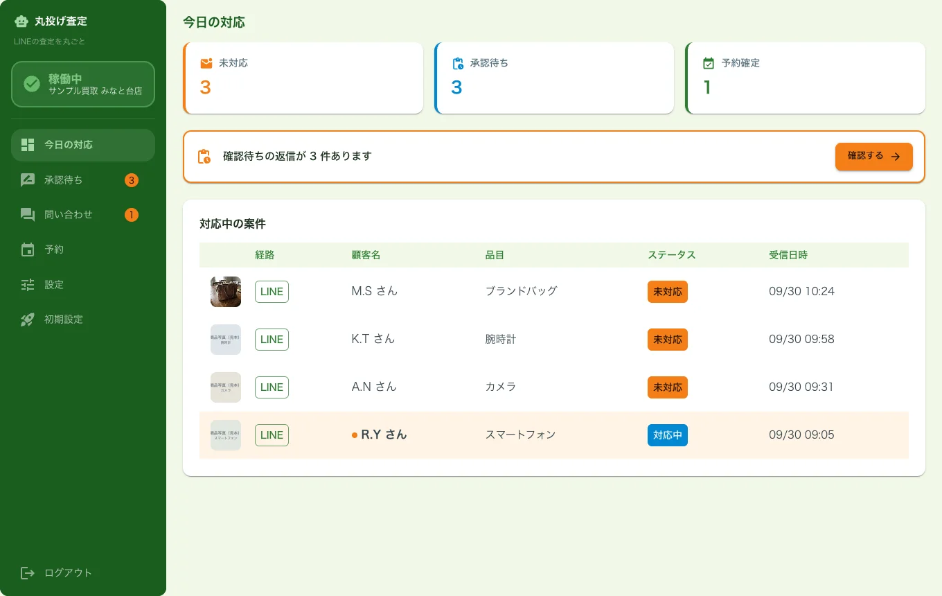Click the 承認待ち sidebar message-edit icon
Screen dimensions: 942x596
coord(28,180)
